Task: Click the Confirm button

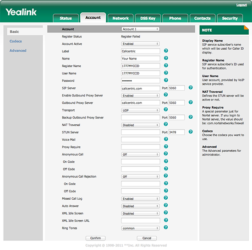Action: pyautogui.click(x=95, y=238)
